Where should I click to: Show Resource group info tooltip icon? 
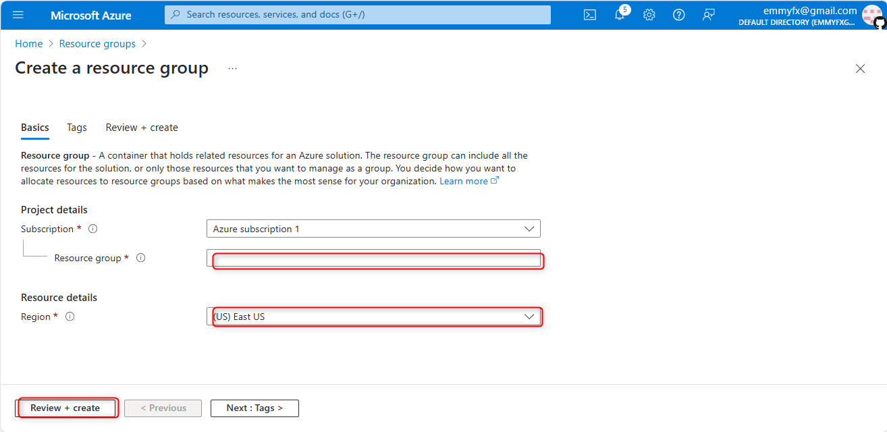point(141,258)
